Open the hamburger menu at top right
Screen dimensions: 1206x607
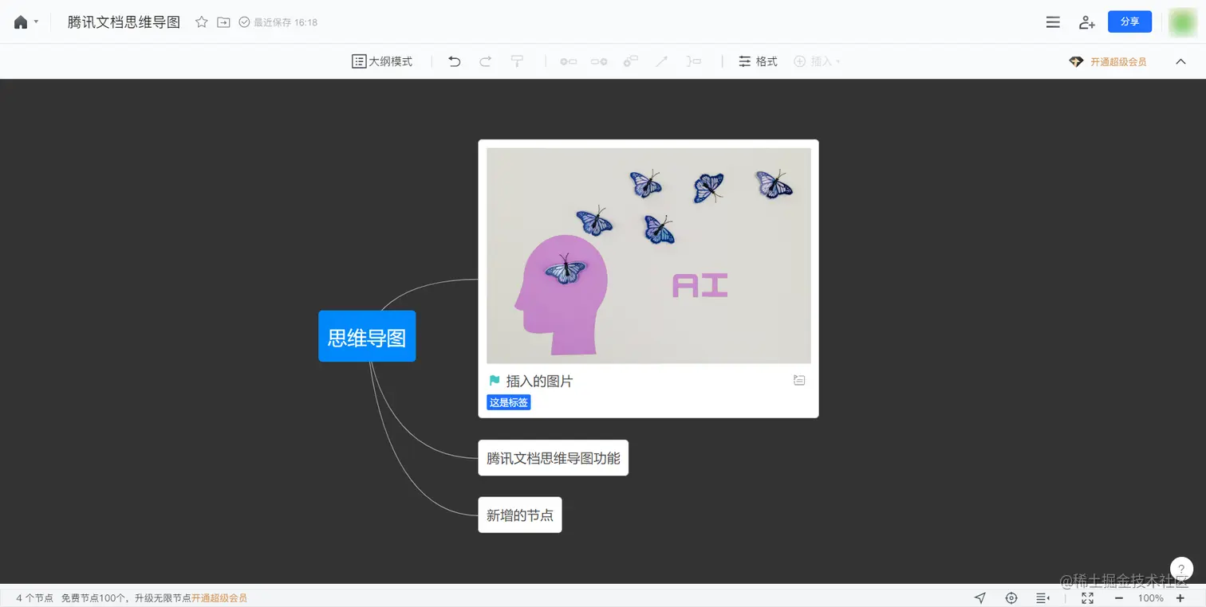coord(1053,22)
